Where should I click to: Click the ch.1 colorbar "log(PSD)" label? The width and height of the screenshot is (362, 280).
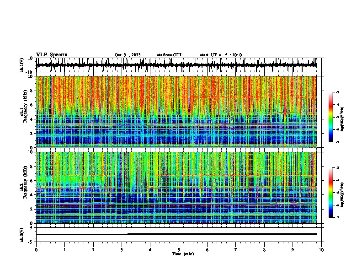click(342, 119)
